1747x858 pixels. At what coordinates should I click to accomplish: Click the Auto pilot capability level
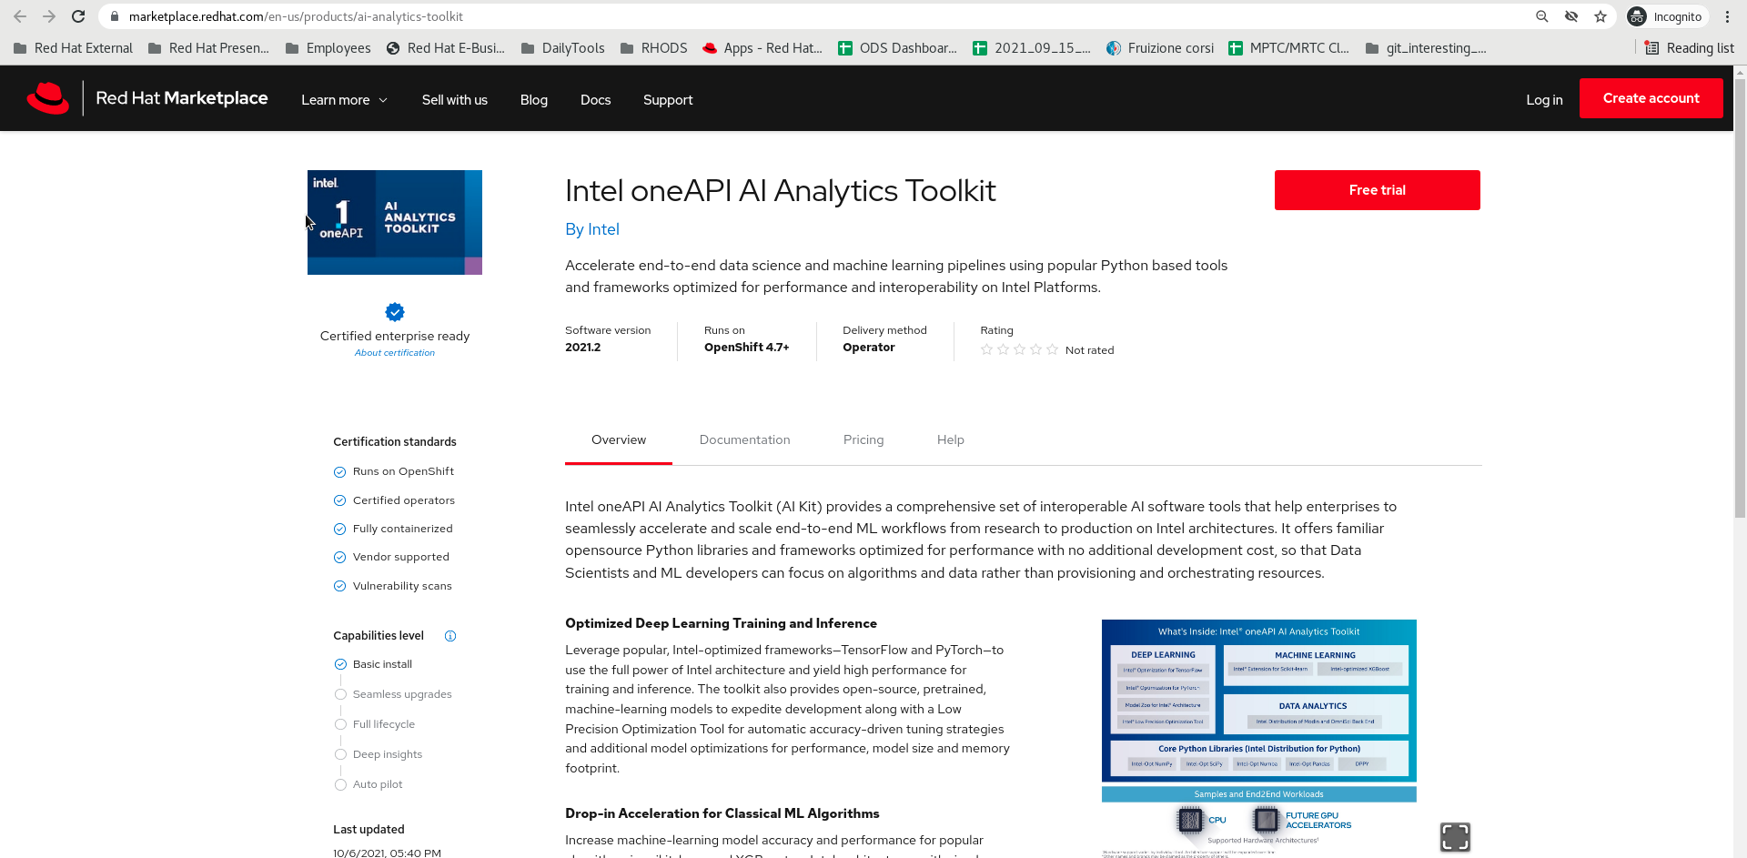click(369, 784)
